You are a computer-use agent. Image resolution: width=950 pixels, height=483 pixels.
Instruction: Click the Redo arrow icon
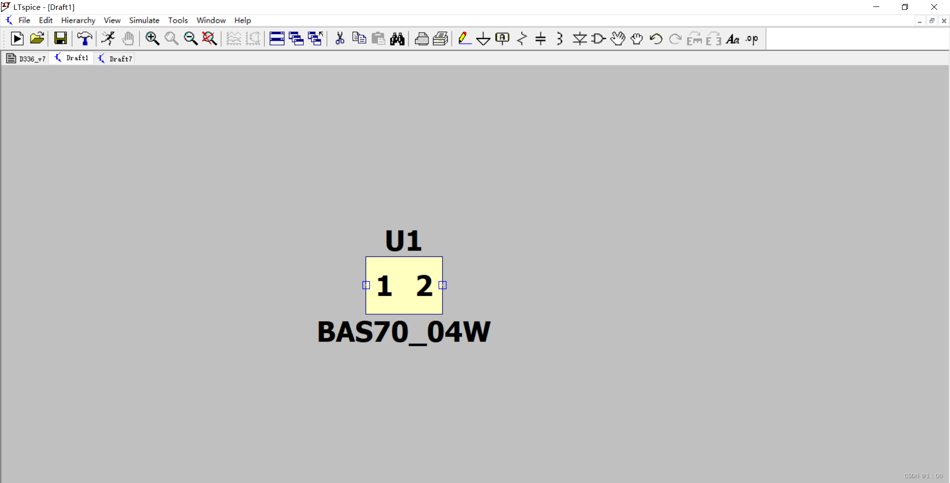point(675,39)
